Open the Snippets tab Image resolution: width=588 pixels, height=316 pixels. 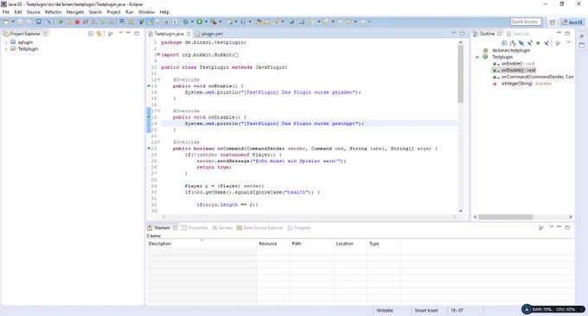pos(299,228)
